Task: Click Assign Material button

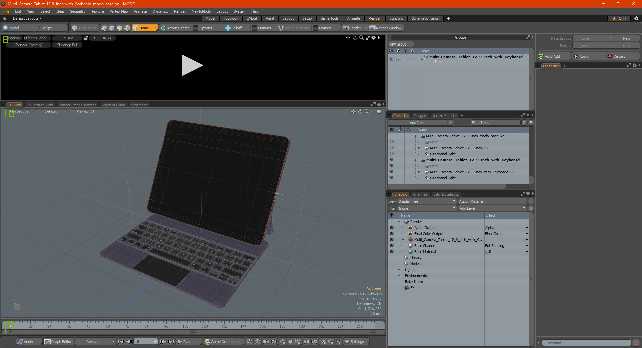Action: point(493,201)
